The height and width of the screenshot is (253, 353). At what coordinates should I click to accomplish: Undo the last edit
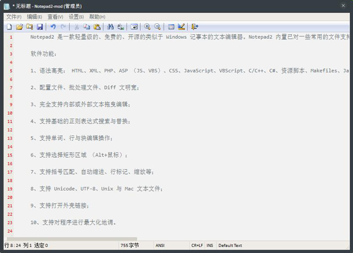tap(53, 27)
